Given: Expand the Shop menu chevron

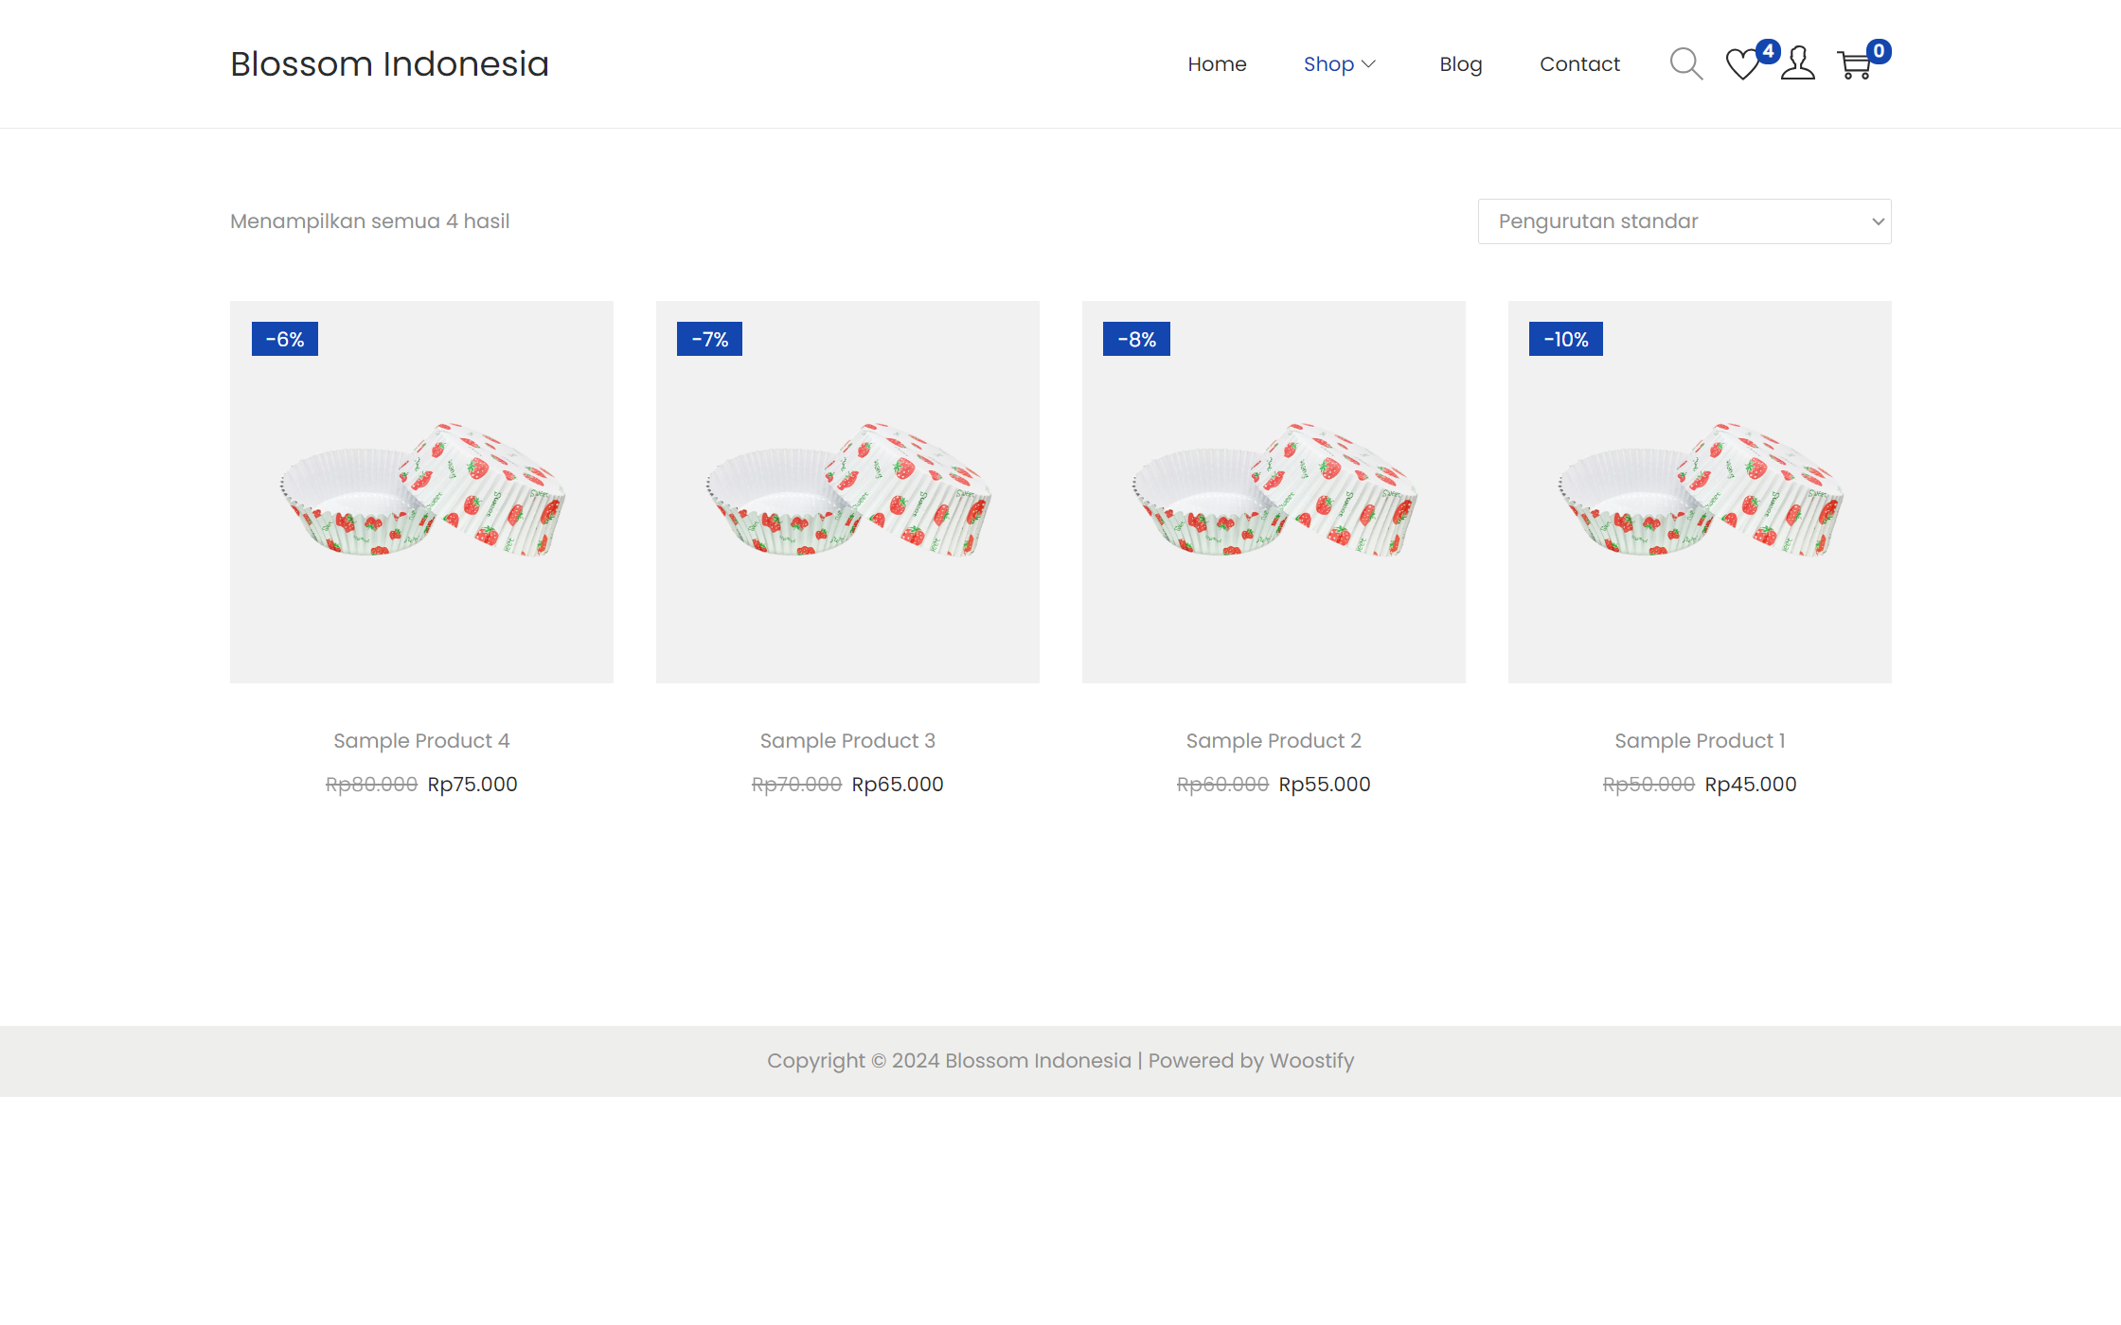Looking at the screenshot, I should click(1368, 64).
